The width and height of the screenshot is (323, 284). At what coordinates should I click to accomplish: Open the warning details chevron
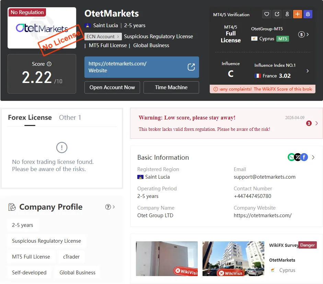(316, 123)
